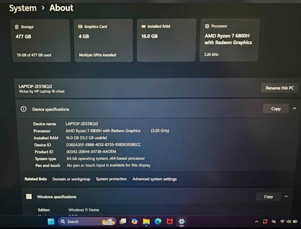
Task: Show hidden system tray icons
Action: tap(256, 222)
